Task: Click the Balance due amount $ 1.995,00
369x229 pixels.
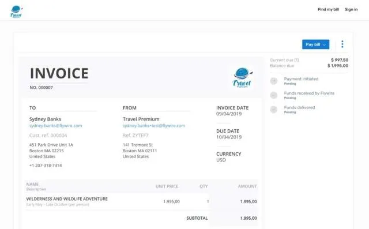Action: pyautogui.click(x=338, y=66)
